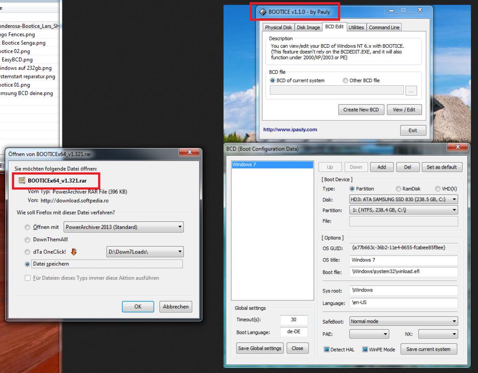478x373 pixels.
Task: Click the OS GUID field
Action: (404, 248)
